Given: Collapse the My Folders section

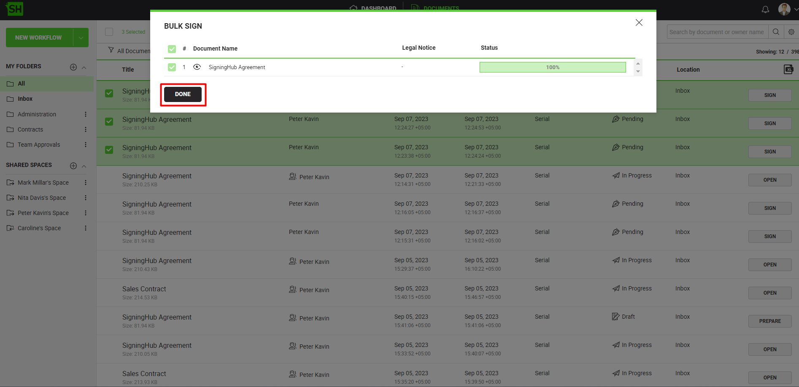Looking at the screenshot, I should 84,67.
